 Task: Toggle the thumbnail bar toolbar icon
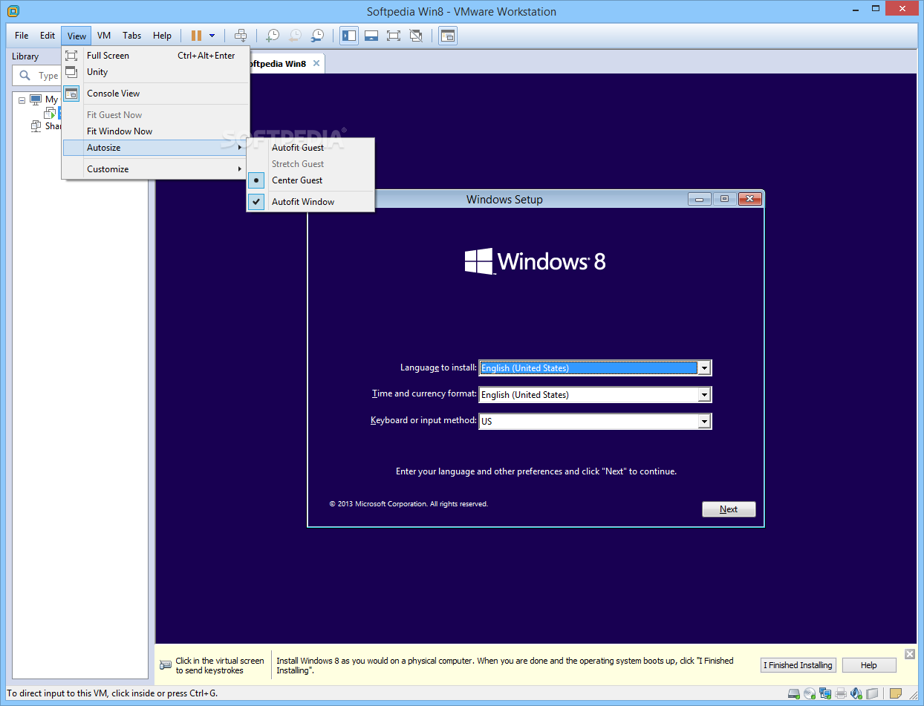pos(371,36)
